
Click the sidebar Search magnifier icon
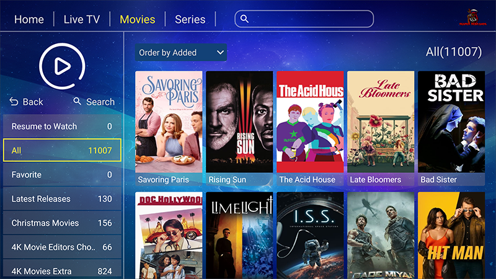[77, 101]
